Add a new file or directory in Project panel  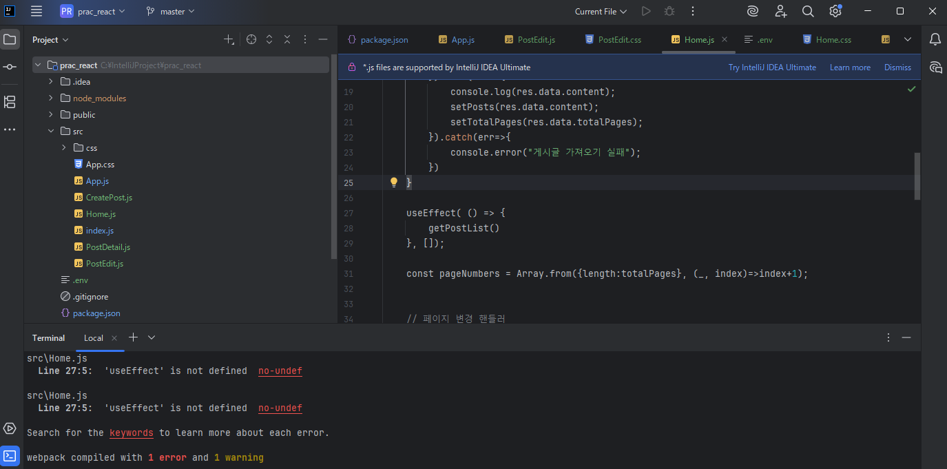pos(229,40)
